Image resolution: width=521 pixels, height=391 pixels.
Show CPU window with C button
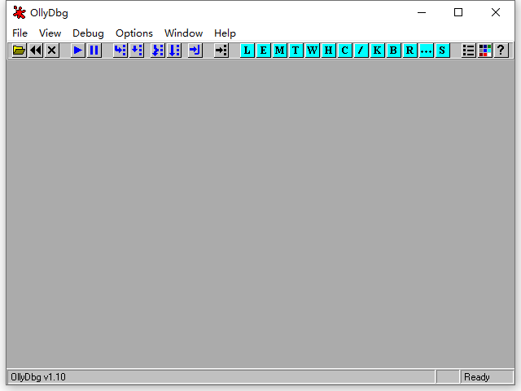(345, 51)
